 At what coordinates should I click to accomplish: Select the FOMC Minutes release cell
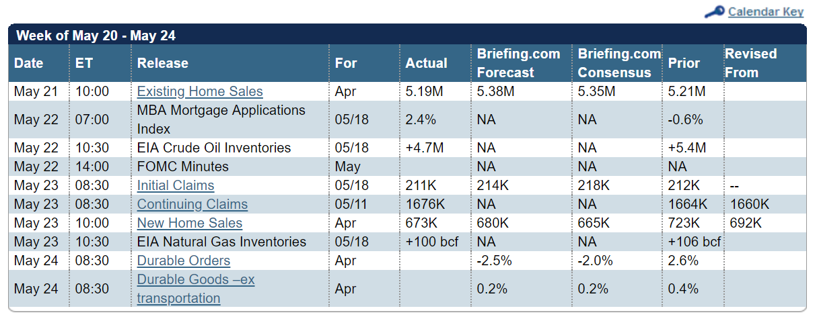pyautogui.click(x=183, y=167)
